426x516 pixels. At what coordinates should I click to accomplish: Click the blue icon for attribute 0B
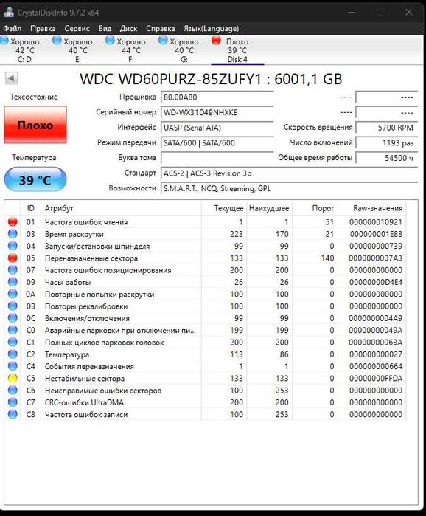click(13, 306)
